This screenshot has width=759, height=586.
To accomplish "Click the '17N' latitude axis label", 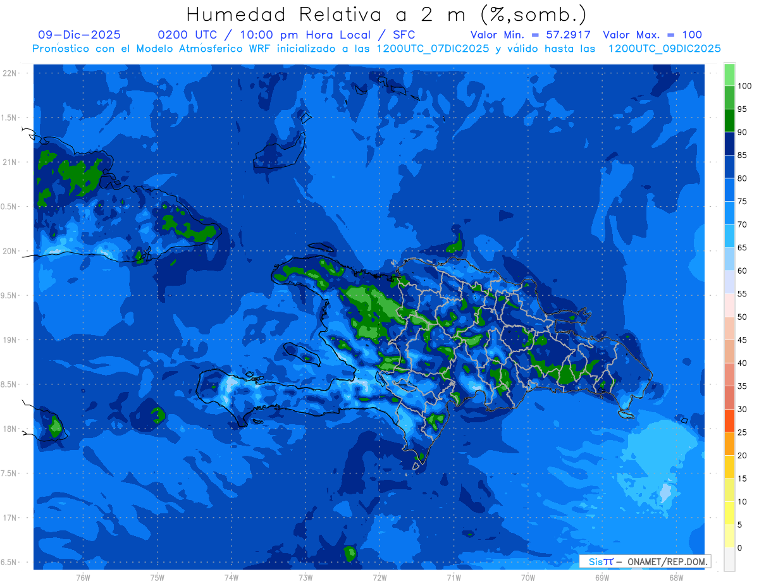I will point(9,518).
